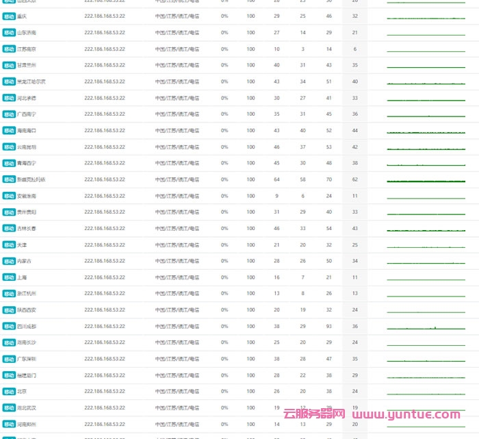
Task: Select the 0% packet loss cell for 吉林长春
Action: point(224,228)
